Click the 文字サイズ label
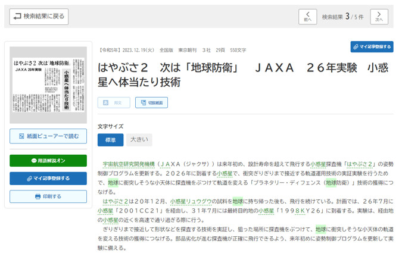The image size is (399, 253). tap(110, 126)
